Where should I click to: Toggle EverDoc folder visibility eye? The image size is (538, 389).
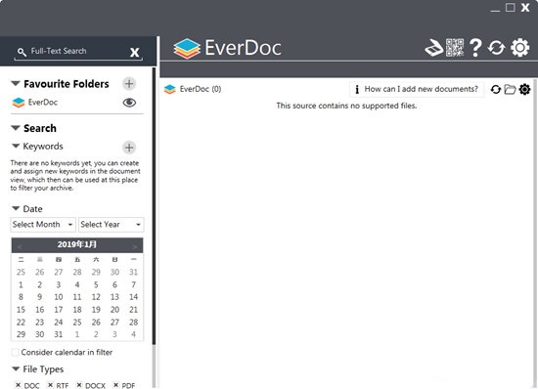tap(129, 103)
